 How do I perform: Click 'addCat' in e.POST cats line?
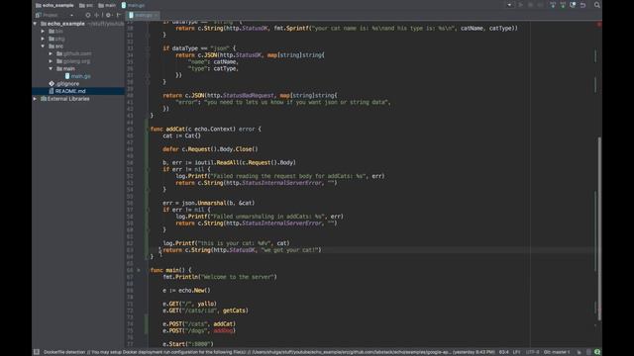[224, 323]
